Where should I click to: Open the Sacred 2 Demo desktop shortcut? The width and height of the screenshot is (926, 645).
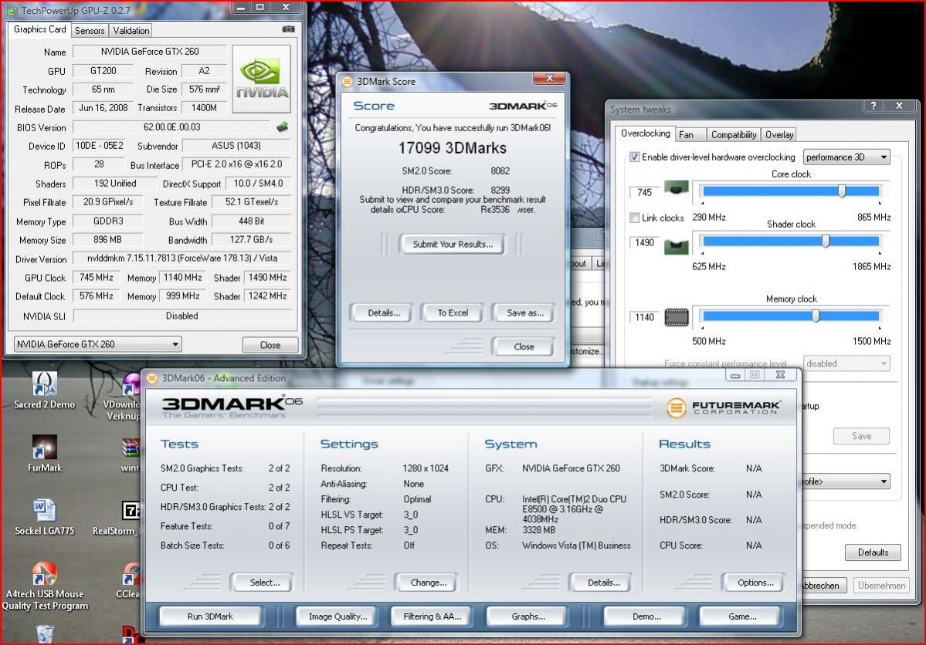(44, 391)
